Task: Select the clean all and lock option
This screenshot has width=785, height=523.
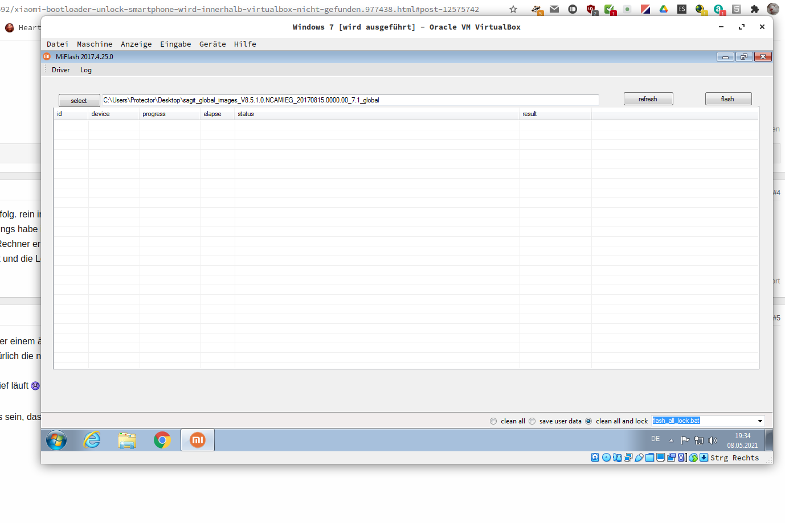Action: coord(588,421)
